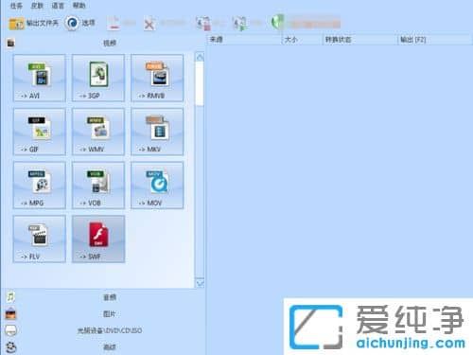Click the green globe homepage icon
Screen dimensions: 473x355
277,23
